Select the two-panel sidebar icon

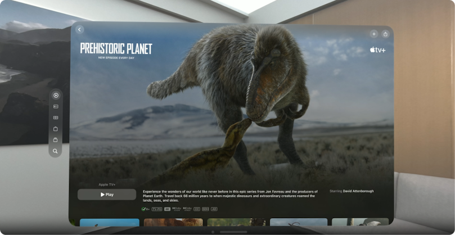56,117
